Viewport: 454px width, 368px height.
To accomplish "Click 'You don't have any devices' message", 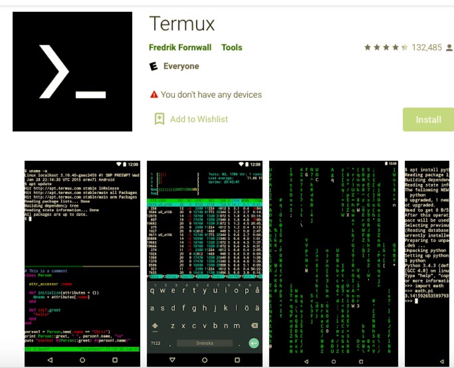I will point(211,94).
